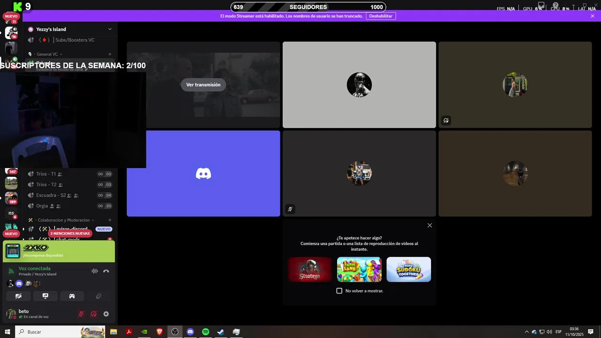Open the volume control in system tray
Viewport: 601px width, 338px height.
pyautogui.click(x=549, y=332)
